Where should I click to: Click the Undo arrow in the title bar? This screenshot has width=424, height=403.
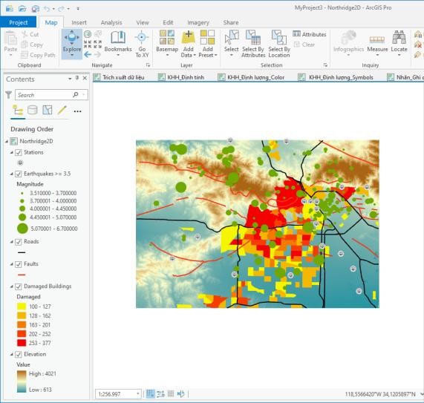tap(47, 9)
